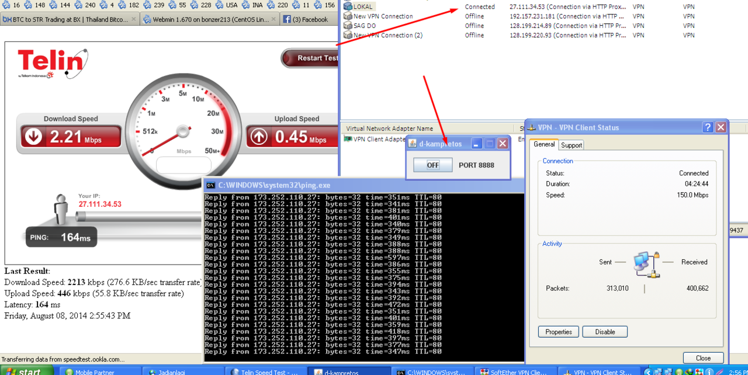748x375 pixels.
Task: Click the Disable button in VPN status
Action: [x=605, y=332]
